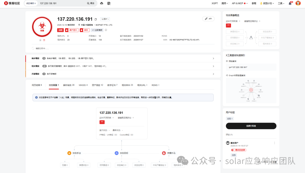Open the WHOIS 4 tab

coord(83,85)
